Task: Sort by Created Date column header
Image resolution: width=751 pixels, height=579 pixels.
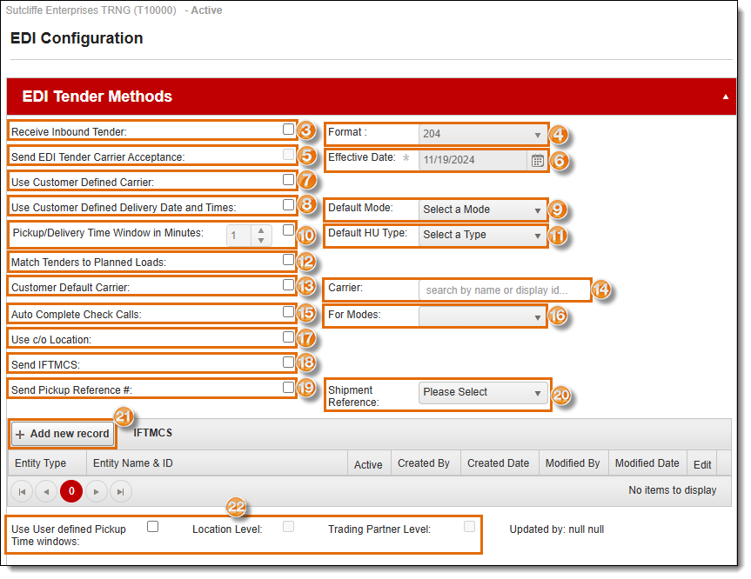Action: coord(498,463)
